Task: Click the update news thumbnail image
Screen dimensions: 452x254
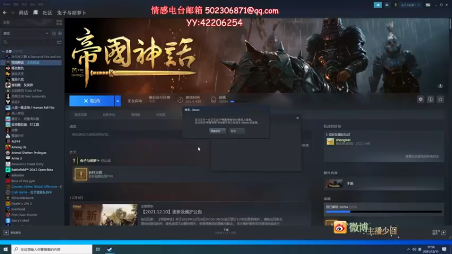Action: (104, 215)
